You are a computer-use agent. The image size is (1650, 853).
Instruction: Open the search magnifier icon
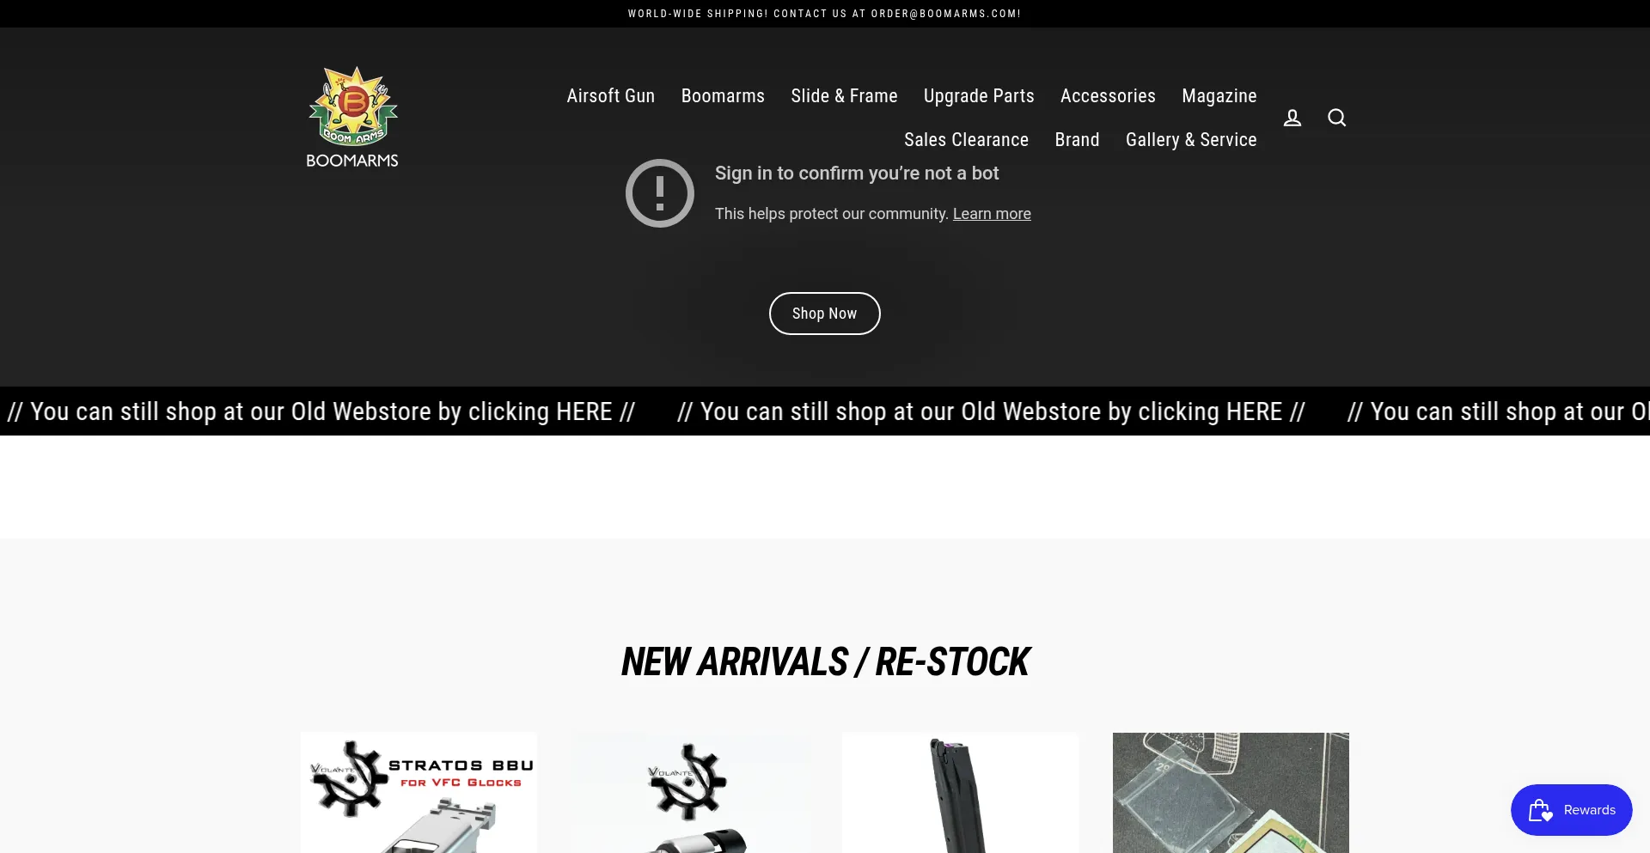point(1336,118)
